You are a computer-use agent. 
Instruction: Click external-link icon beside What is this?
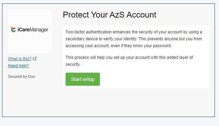click(35, 59)
